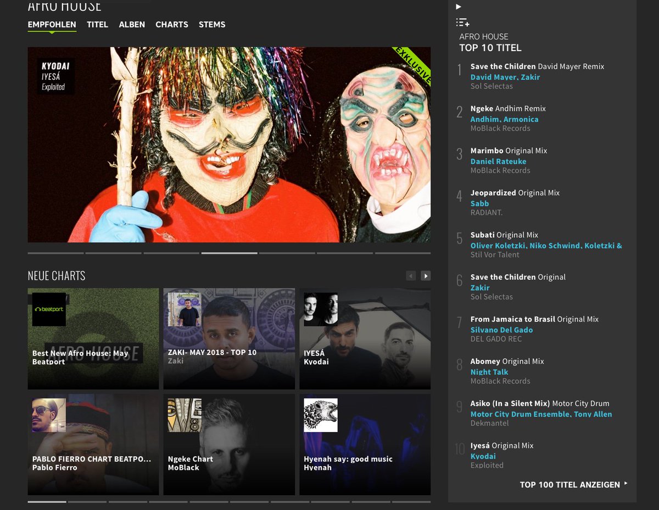Open track Subati Original Mix
Image resolution: width=659 pixels, height=510 pixels.
click(x=504, y=235)
